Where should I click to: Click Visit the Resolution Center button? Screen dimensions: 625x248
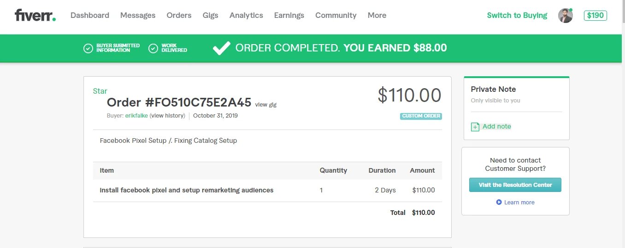515,185
